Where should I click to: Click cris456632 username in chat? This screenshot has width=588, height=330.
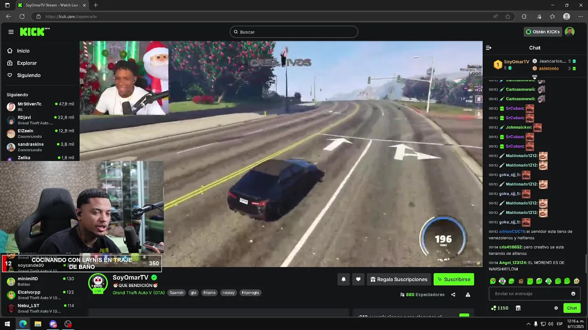(510, 247)
